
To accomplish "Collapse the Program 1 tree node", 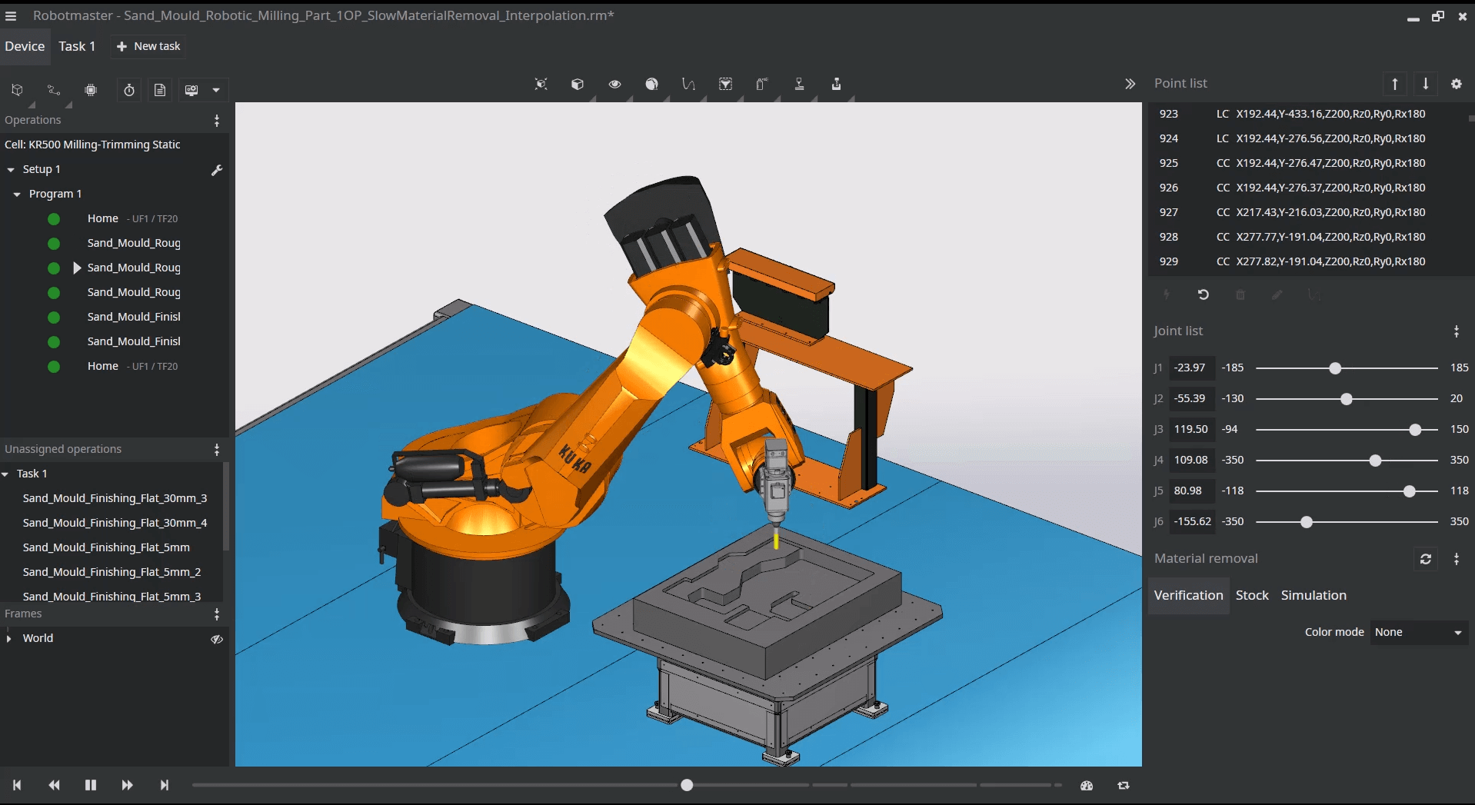I will coord(17,195).
